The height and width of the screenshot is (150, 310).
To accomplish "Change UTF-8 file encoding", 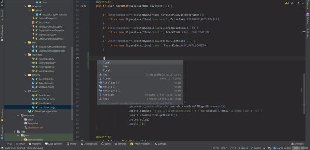I will click(233, 148).
